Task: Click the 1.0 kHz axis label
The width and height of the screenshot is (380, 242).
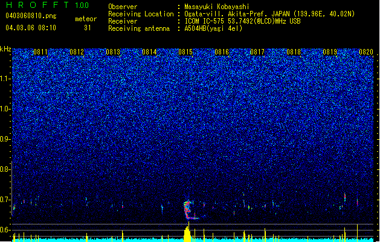Action: [5, 109]
